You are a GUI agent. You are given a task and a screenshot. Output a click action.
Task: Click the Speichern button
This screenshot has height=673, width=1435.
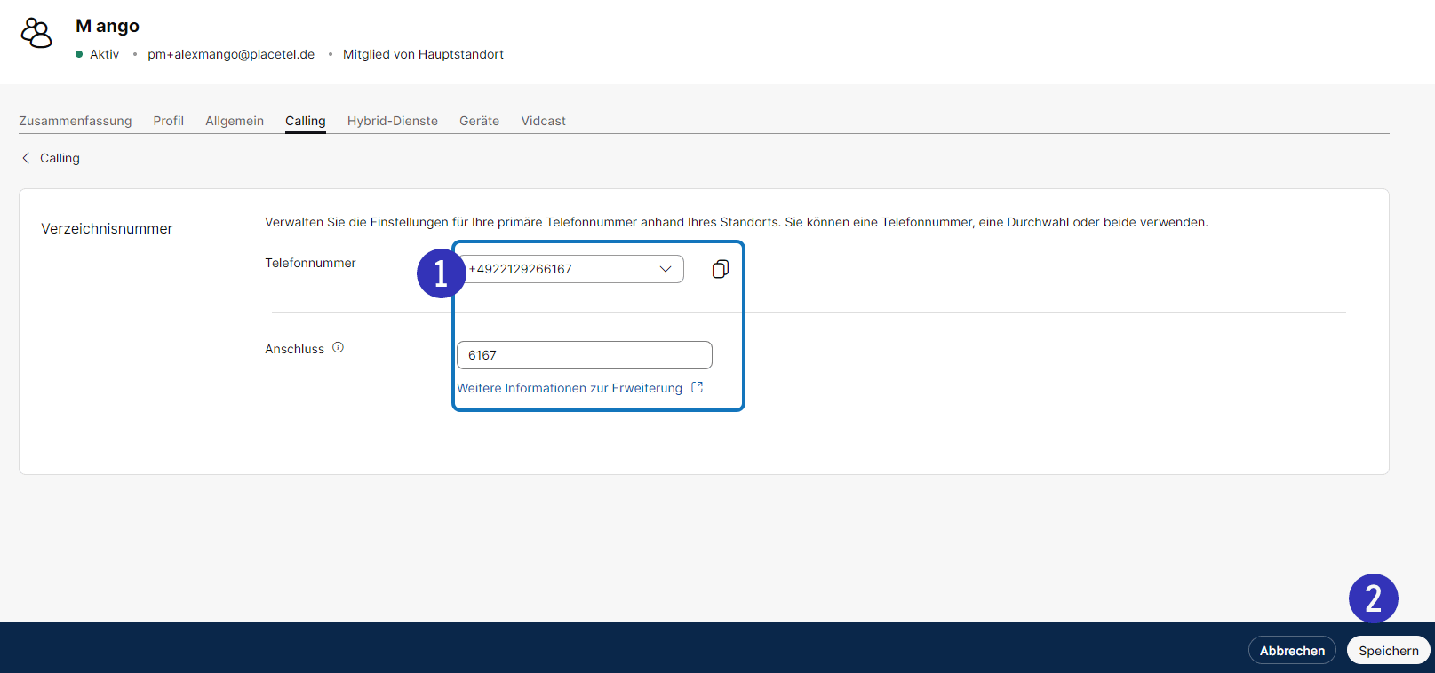(1389, 650)
